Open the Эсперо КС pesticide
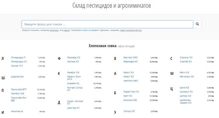Screen dimensions: 219x118 [129, 111]
